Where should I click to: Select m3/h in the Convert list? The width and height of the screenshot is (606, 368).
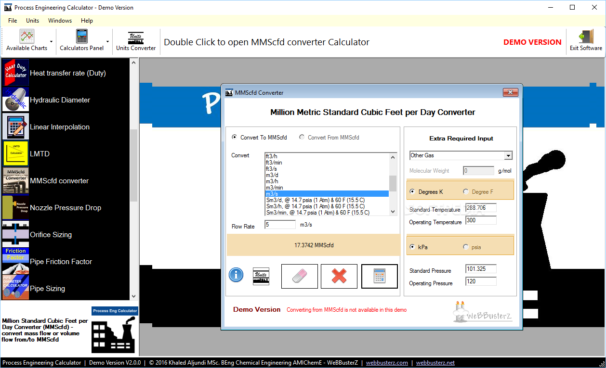tap(327, 181)
